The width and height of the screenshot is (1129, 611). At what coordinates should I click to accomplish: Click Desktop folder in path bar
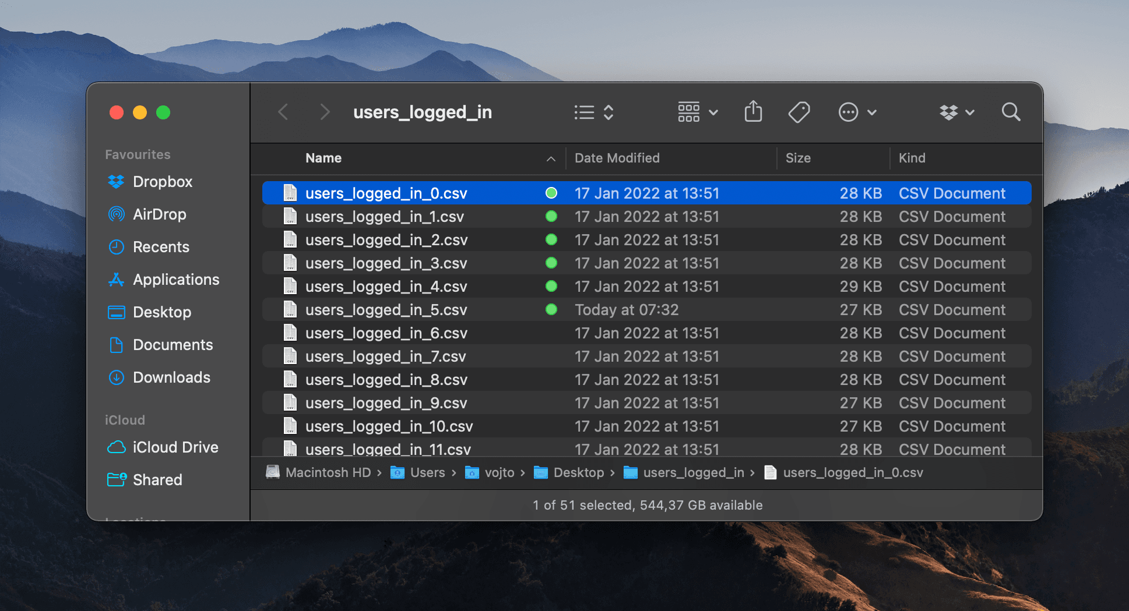(x=578, y=473)
